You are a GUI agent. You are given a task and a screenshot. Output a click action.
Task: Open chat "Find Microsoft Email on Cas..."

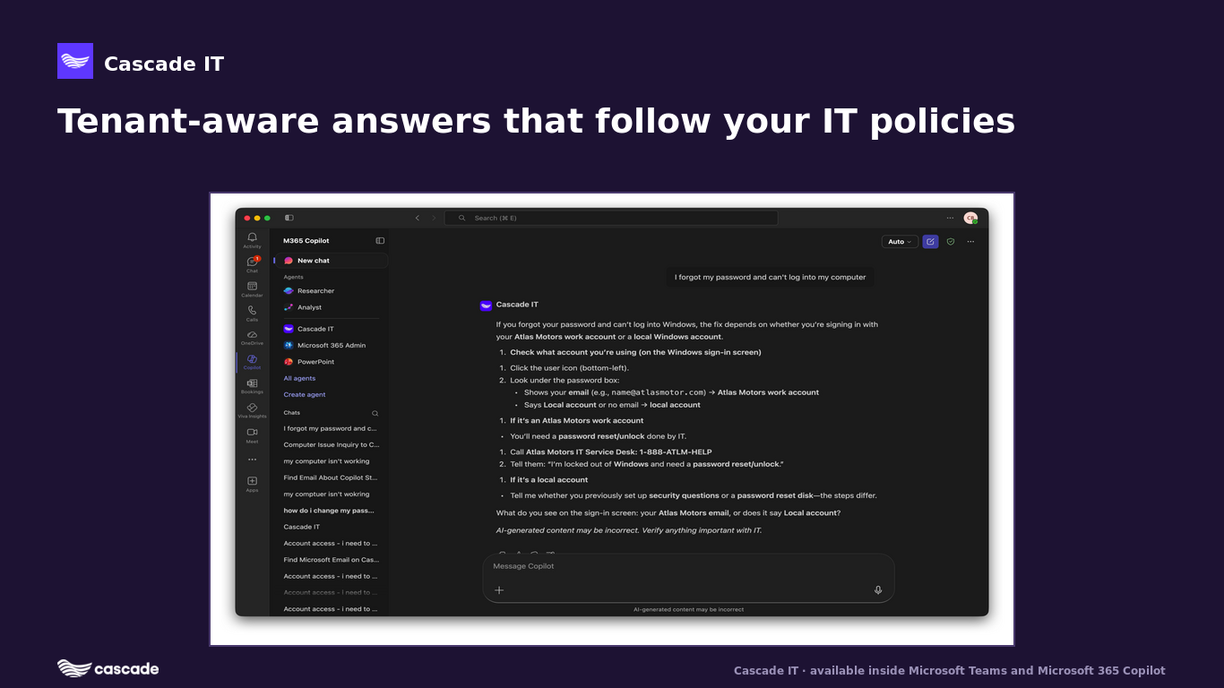(x=331, y=560)
